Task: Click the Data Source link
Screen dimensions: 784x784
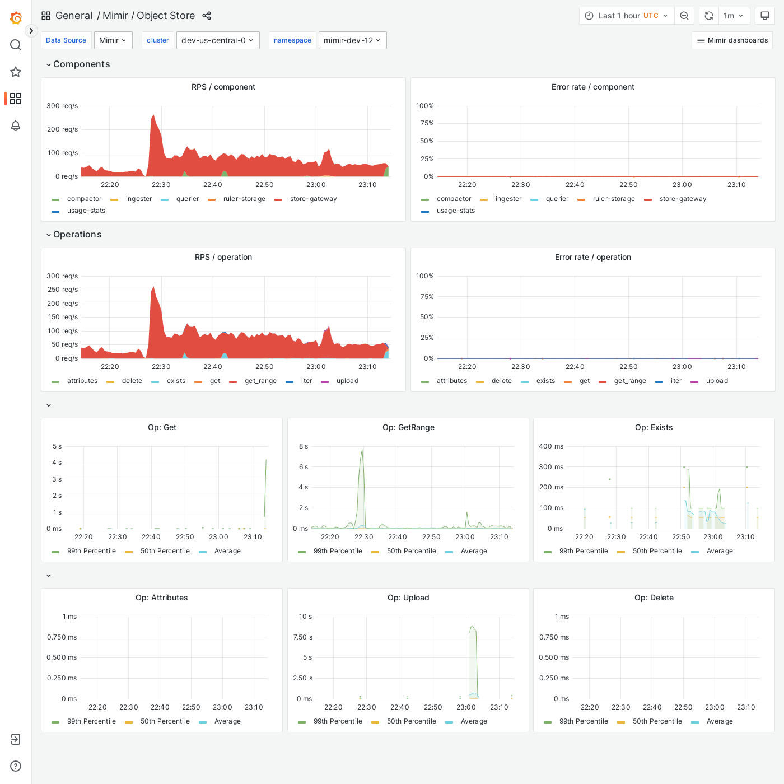Action: coord(66,40)
